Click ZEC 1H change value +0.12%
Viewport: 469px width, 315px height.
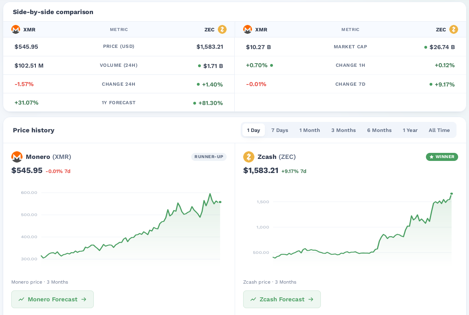pos(444,65)
